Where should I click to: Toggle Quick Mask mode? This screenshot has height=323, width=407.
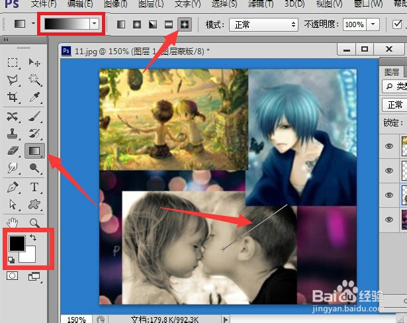[x=12, y=276]
